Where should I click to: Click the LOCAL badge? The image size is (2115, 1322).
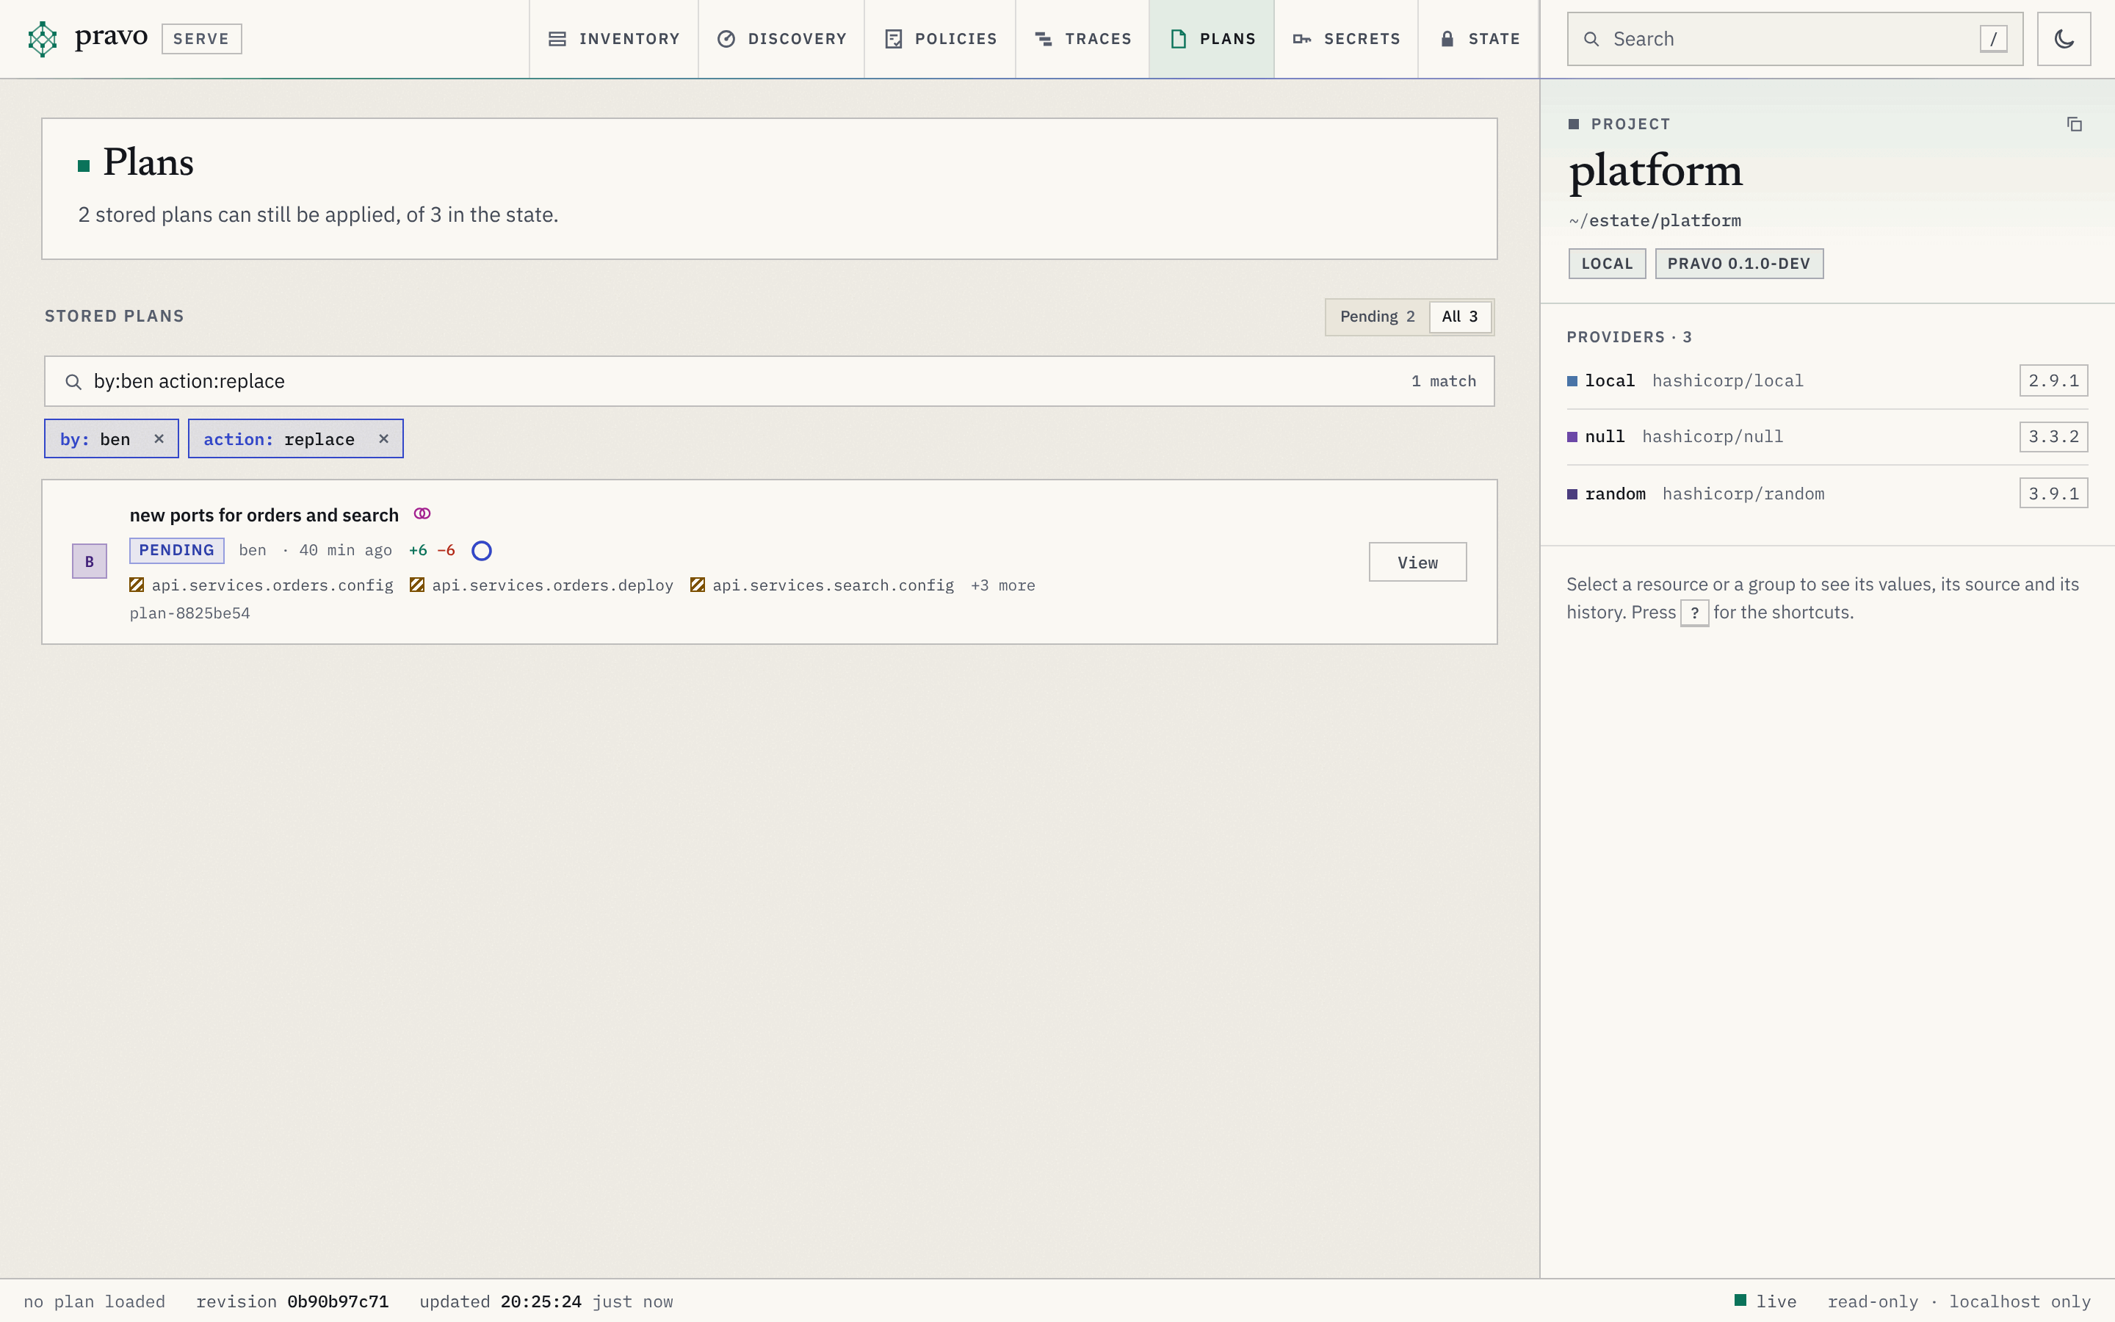[1606, 263]
